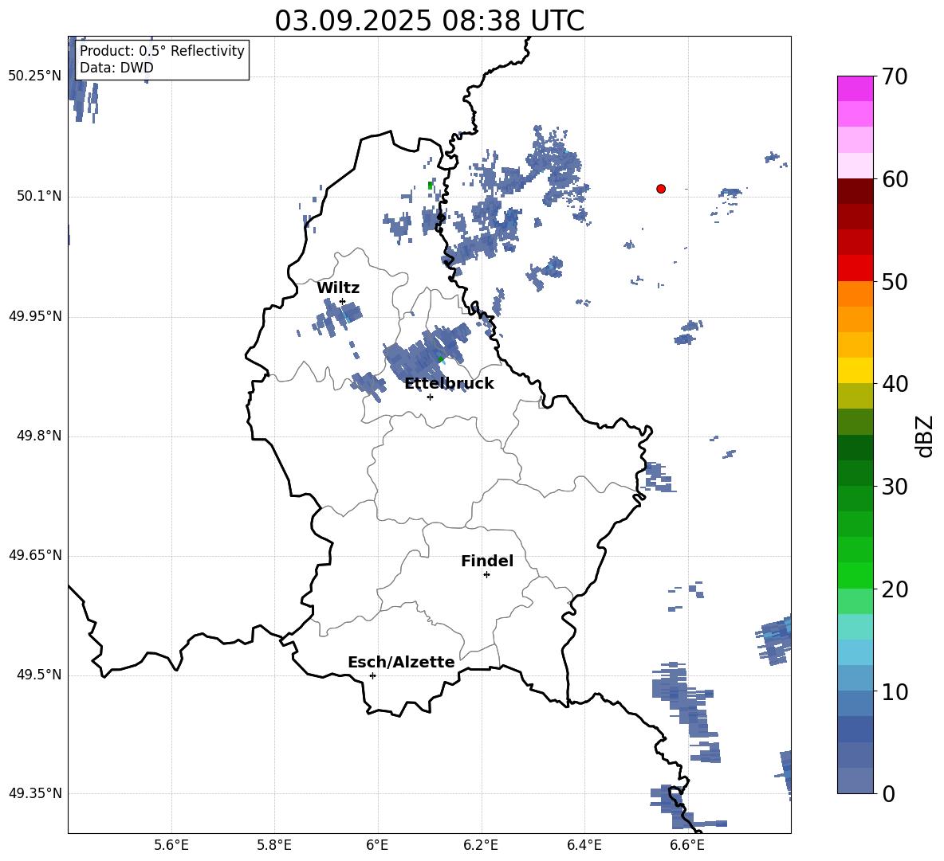The width and height of the screenshot is (944, 861).
Task: Click the 6.4°E longitude label
Action: [584, 845]
